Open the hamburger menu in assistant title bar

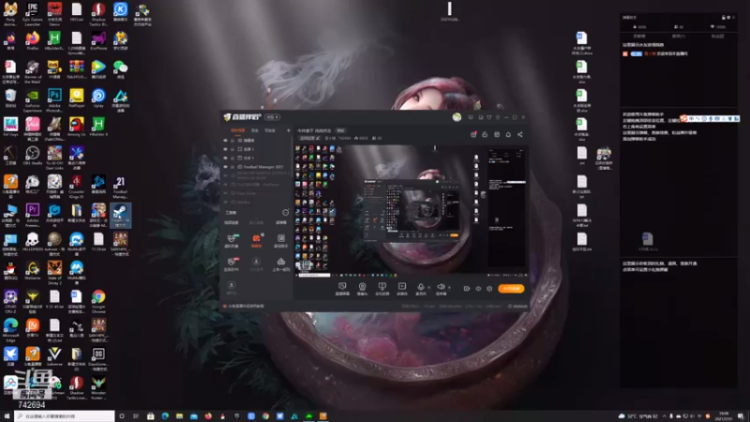click(x=498, y=117)
